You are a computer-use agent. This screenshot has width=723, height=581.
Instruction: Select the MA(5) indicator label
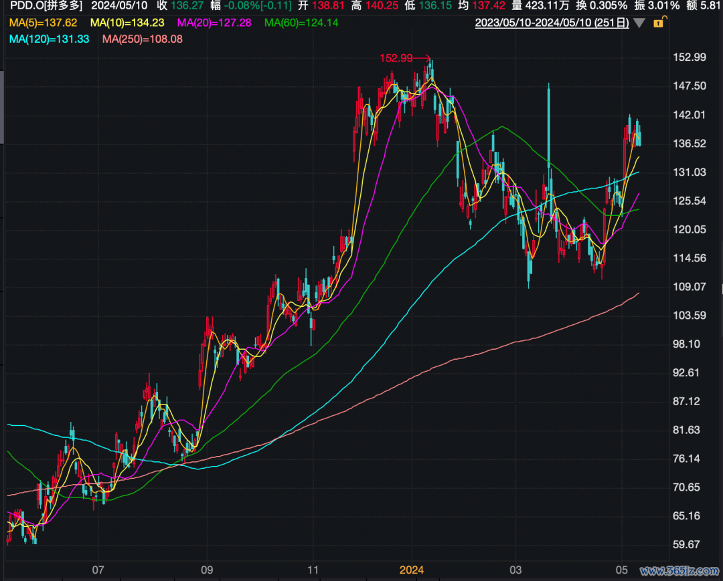click(43, 23)
